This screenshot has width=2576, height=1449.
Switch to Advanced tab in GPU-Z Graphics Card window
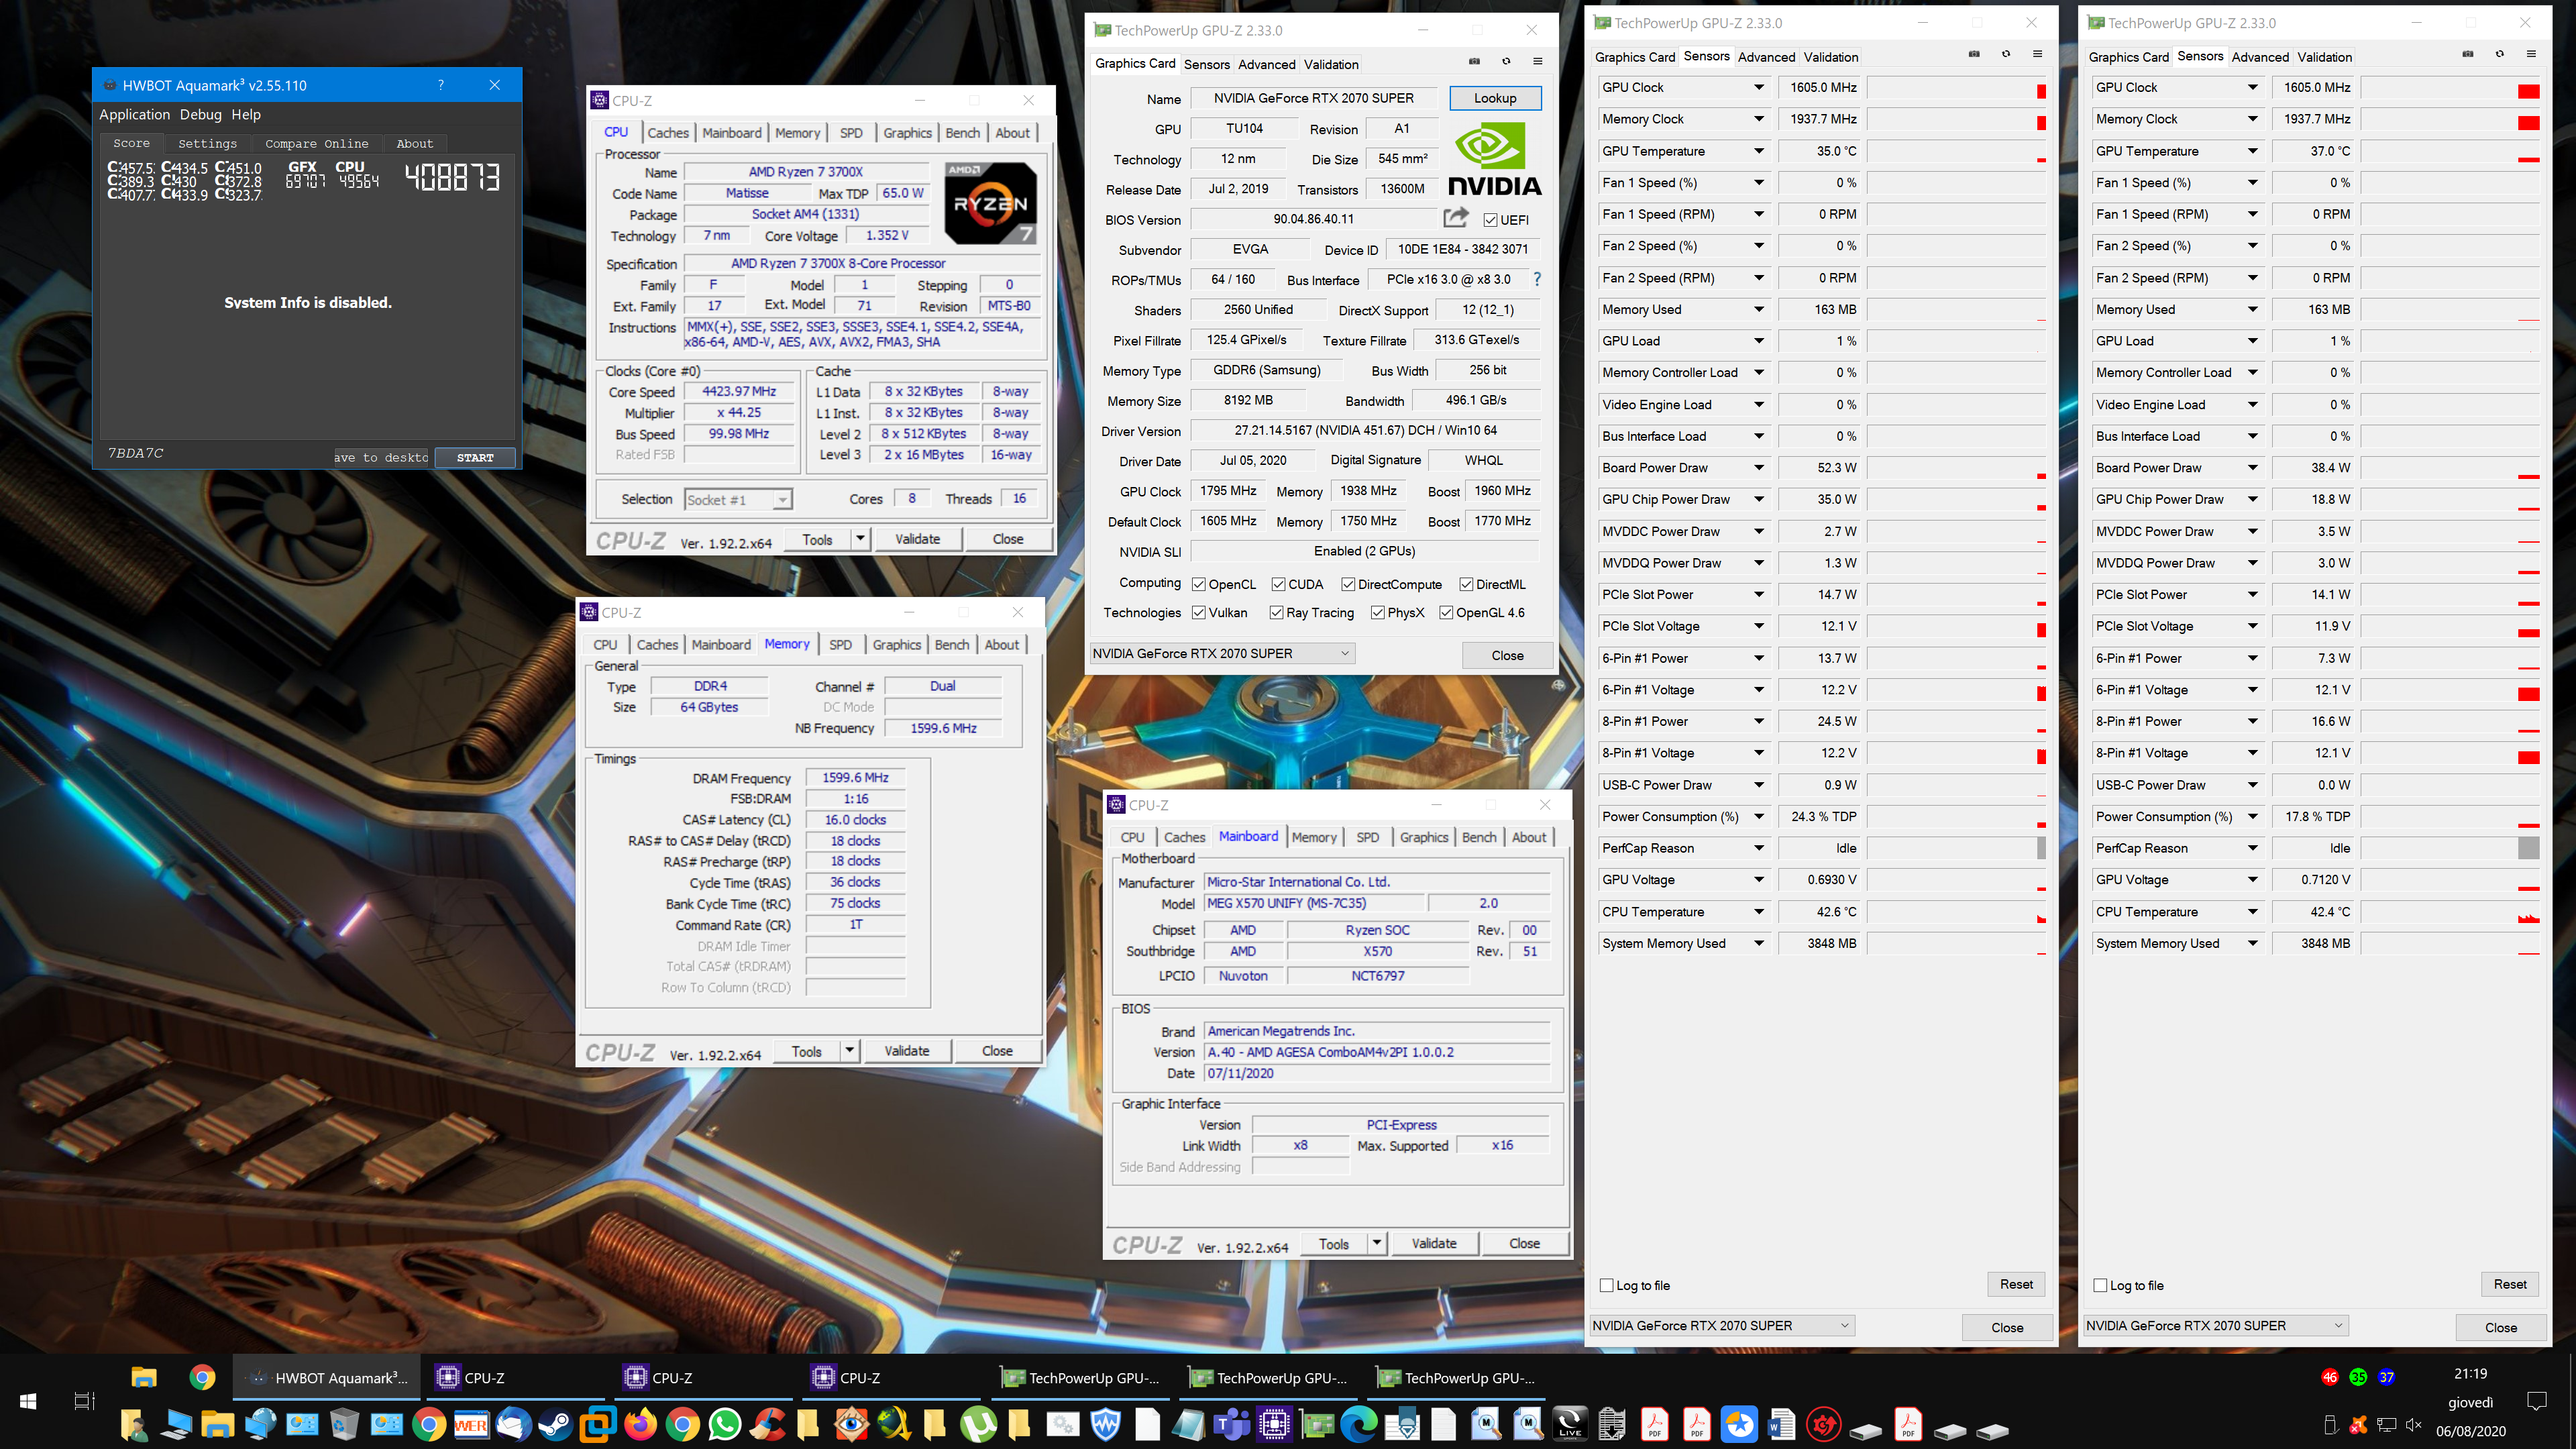(x=1266, y=64)
